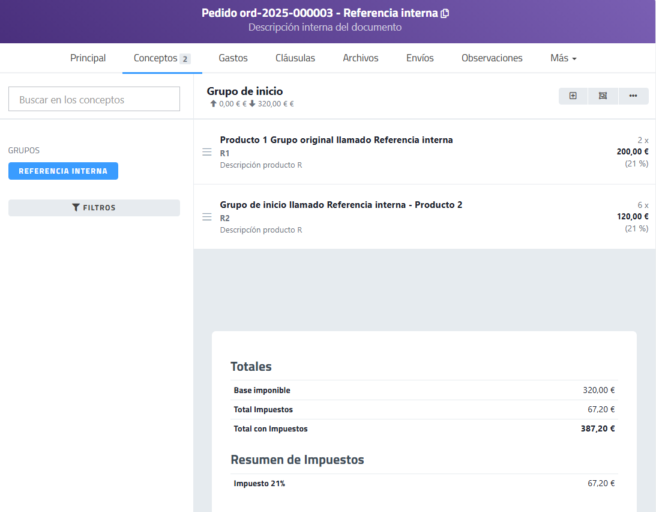656x512 pixels.
Task: Open the three-dots more options button
Action: tap(633, 96)
